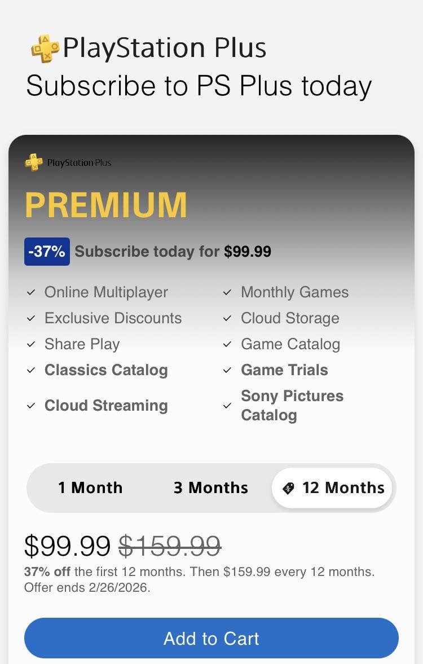Click the -37% discount badge
This screenshot has width=423, height=664.
[x=47, y=252]
